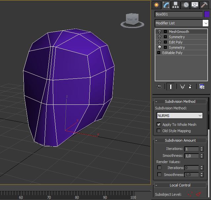Image resolution: width=211 pixels, height=200 pixels.
Task: Switch to the Hierarchy panel tab
Action: 176,5
